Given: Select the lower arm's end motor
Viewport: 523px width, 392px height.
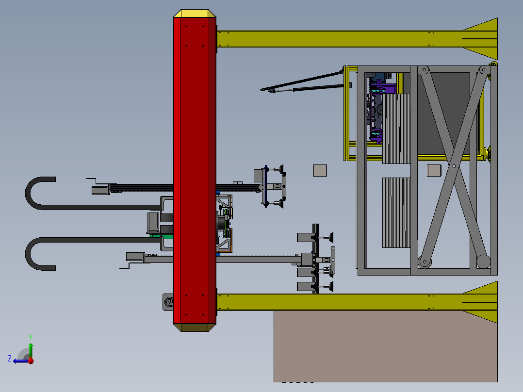Looking at the screenshot, I should pyautogui.click(x=135, y=257).
